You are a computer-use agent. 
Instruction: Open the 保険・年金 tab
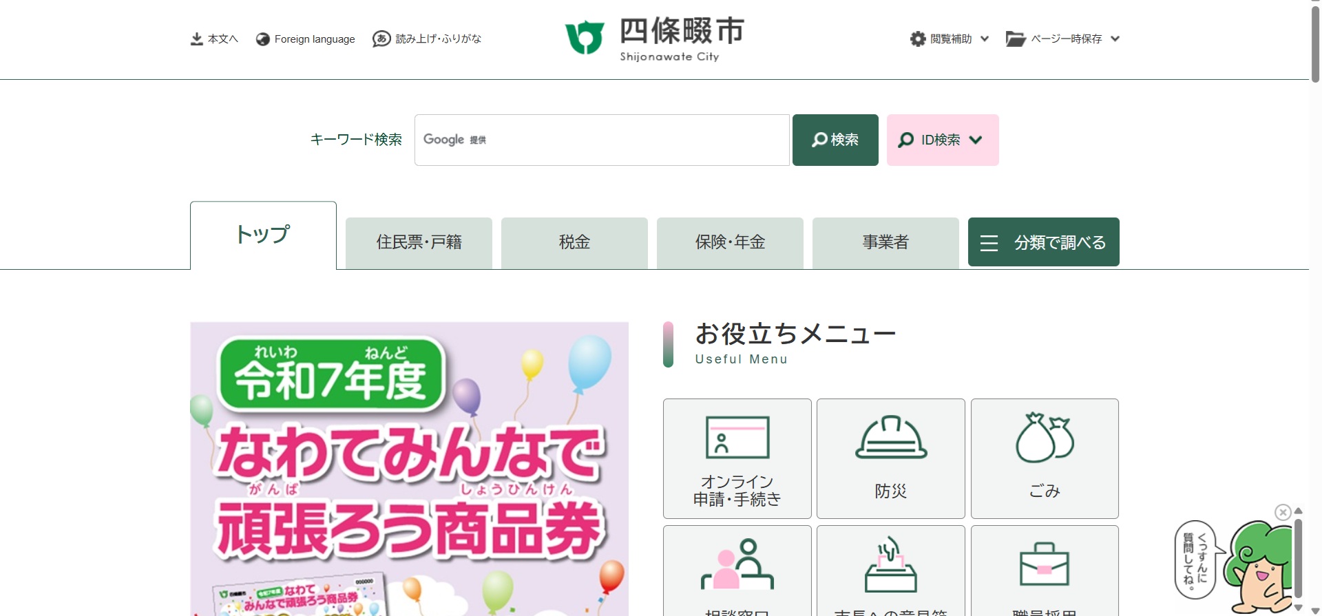(730, 243)
